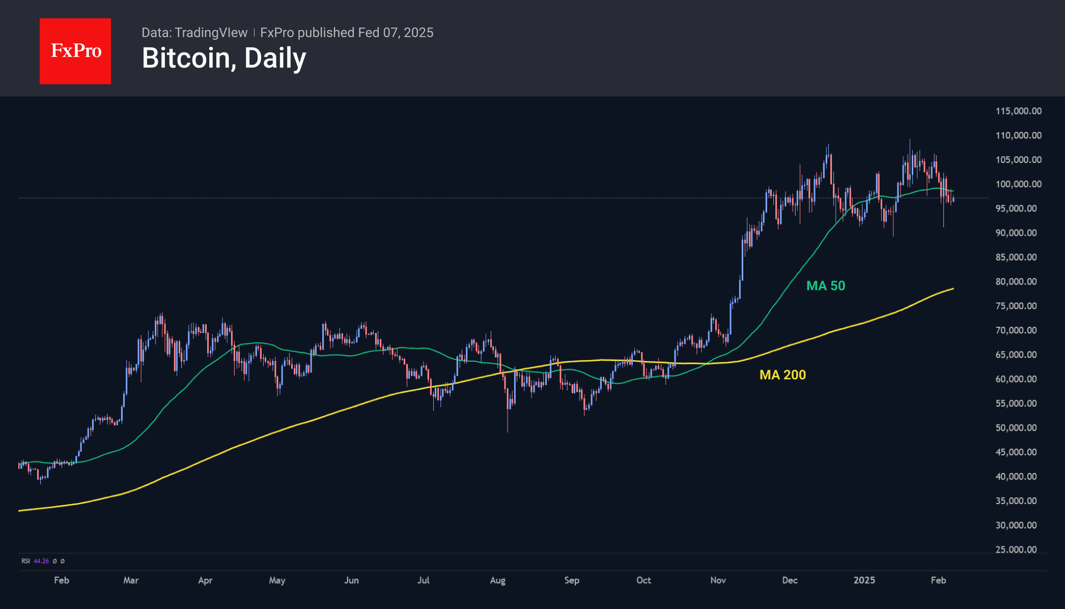
Task: Click the second ø symbol beside RSI
Action: click(63, 561)
